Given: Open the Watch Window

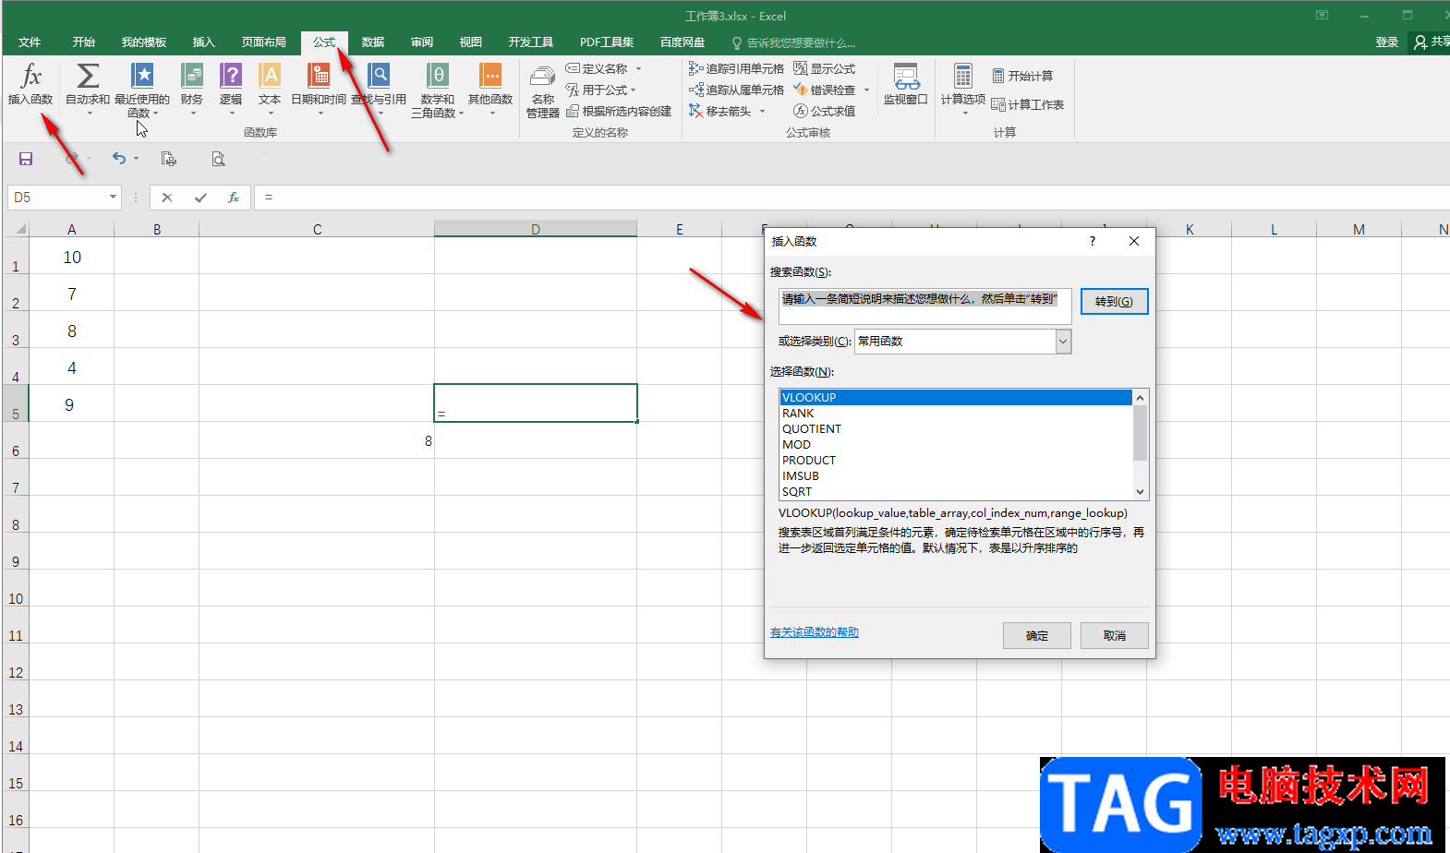Looking at the screenshot, I should click(906, 85).
